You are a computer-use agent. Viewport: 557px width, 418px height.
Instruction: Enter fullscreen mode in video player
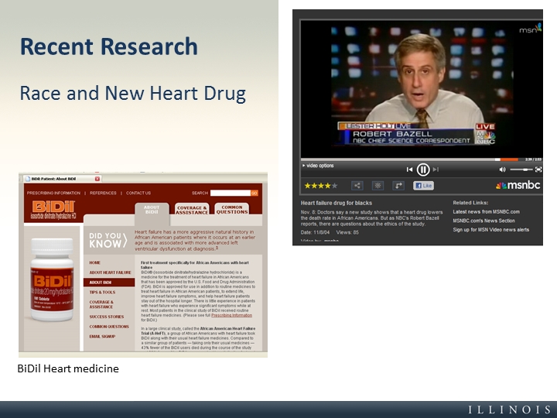point(538,170)
